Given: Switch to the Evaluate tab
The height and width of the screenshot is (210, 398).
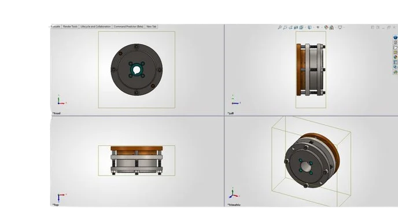Looking at the screenshot, I should click(x=56, y=27).
